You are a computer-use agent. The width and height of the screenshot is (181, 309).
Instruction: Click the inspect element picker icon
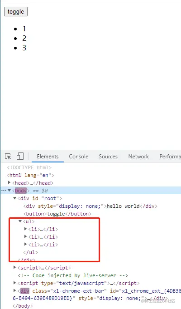click(8, 157)
